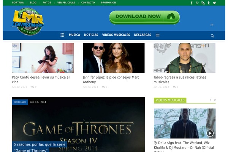Open the hamburger menu after DESCARGAS
The width and height of the screenshot is (228, 152).
click(x=157, y=35)
